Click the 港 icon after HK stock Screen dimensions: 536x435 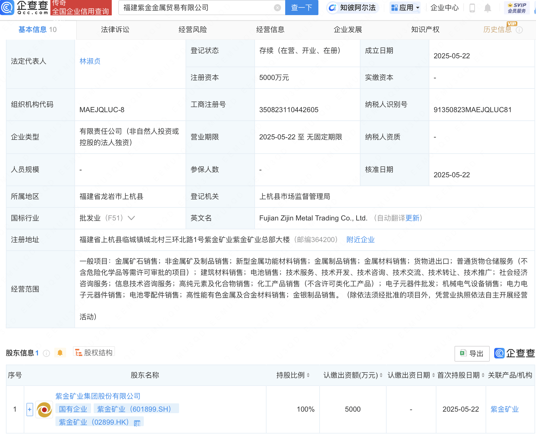click(x=137, y=423)
